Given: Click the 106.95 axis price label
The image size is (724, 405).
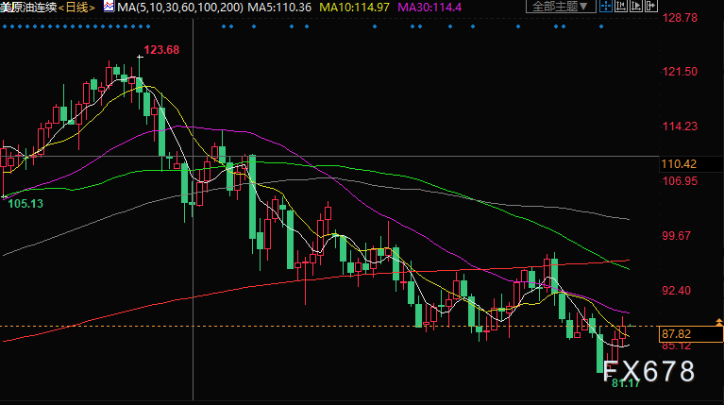Looking at the screenshot, I should coord(680,181).
